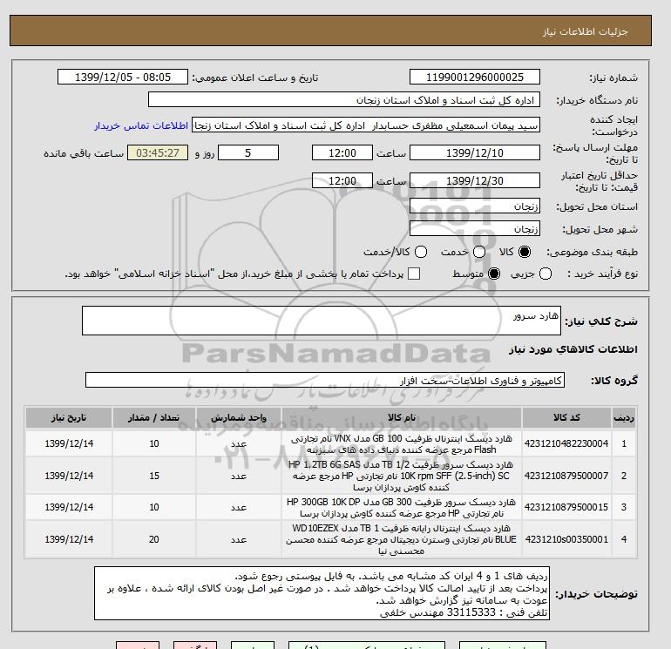This screenshot has width=671, height=649.
Task: Click product code 4231210879500007
Action: tap(566, 476)
